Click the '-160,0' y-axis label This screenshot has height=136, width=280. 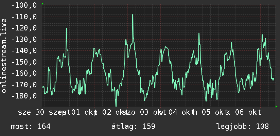point(24,73)
